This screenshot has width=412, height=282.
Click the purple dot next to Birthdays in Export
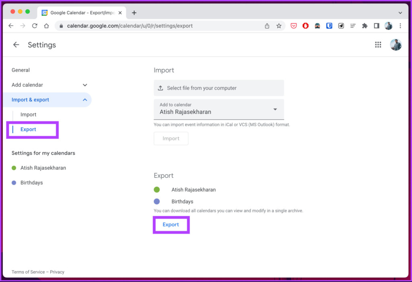pyautogui.click(x=157, y=202)
